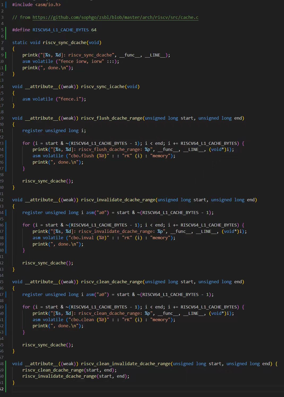Click line number 5 in the gutter
The width and height of the screenshot is (284, 397).
2,30
